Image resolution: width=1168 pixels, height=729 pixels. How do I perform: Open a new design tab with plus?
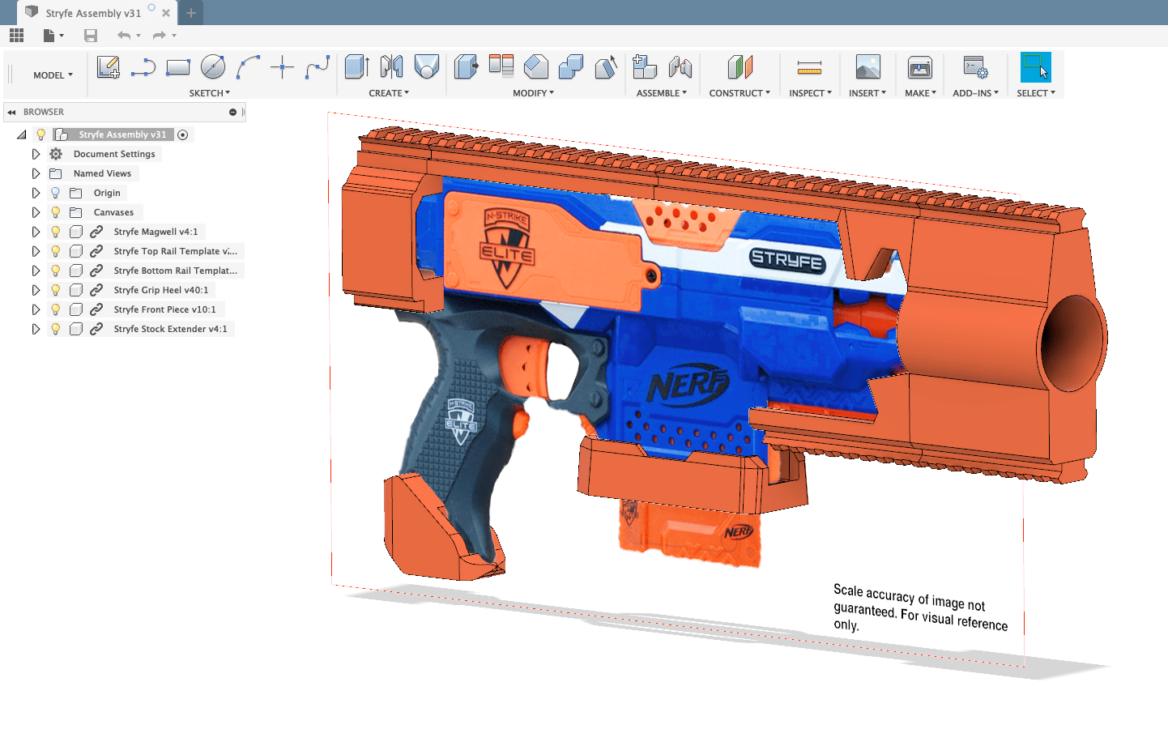point(191,13)
